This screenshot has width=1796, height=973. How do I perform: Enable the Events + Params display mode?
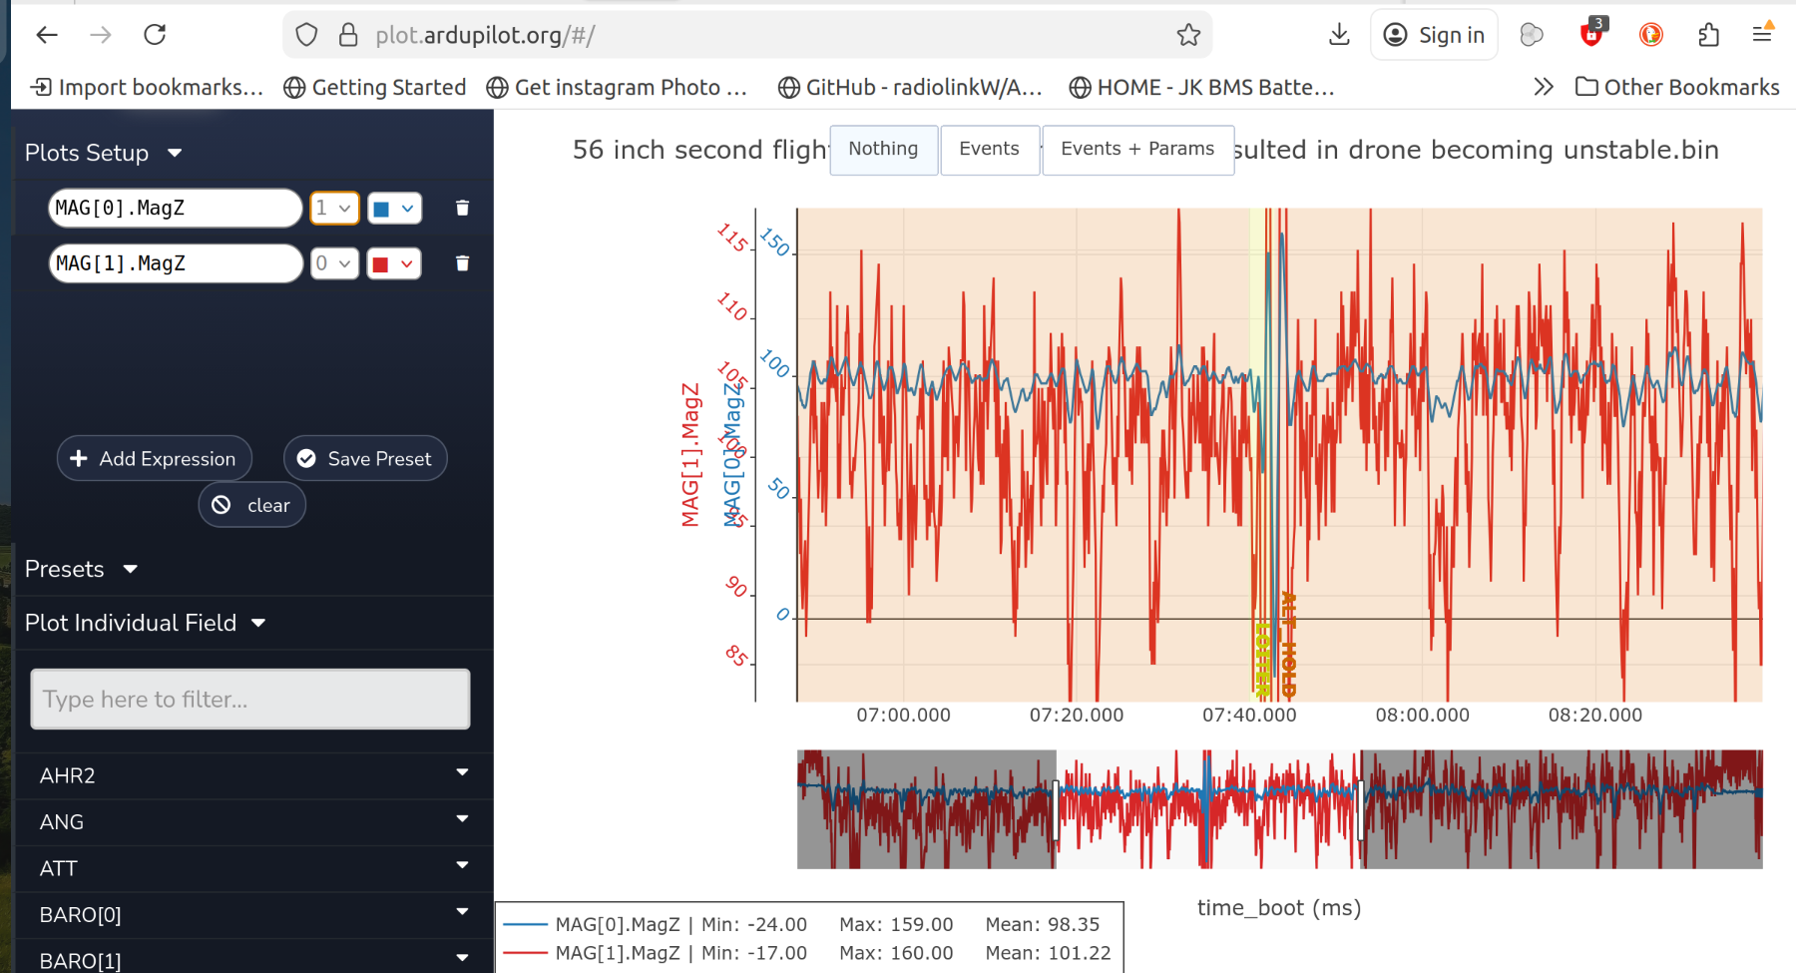click(1137, 149)
